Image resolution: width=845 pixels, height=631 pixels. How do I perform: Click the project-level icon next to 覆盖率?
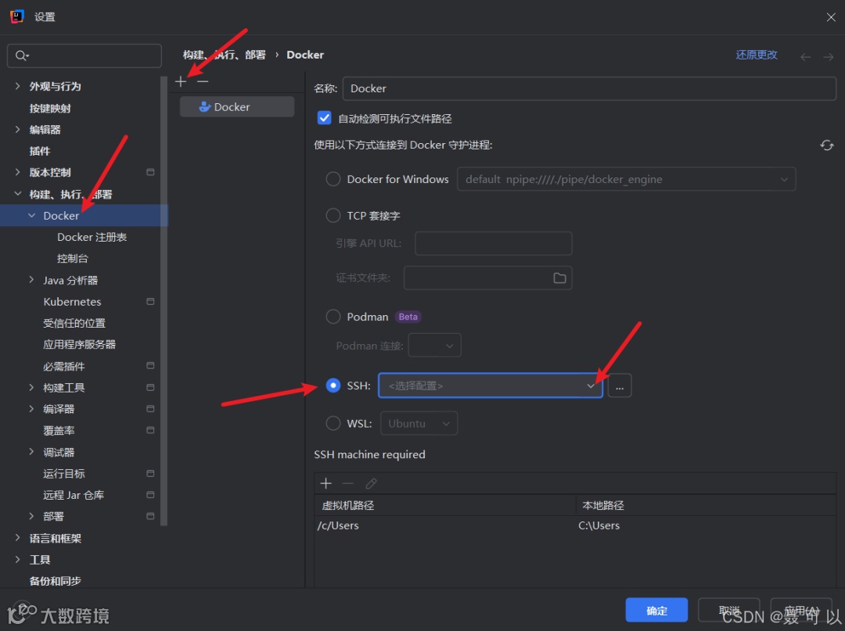pos(150,430)
